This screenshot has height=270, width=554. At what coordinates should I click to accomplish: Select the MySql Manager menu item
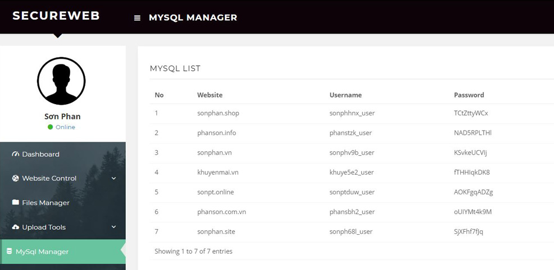[x=42, y=252]
